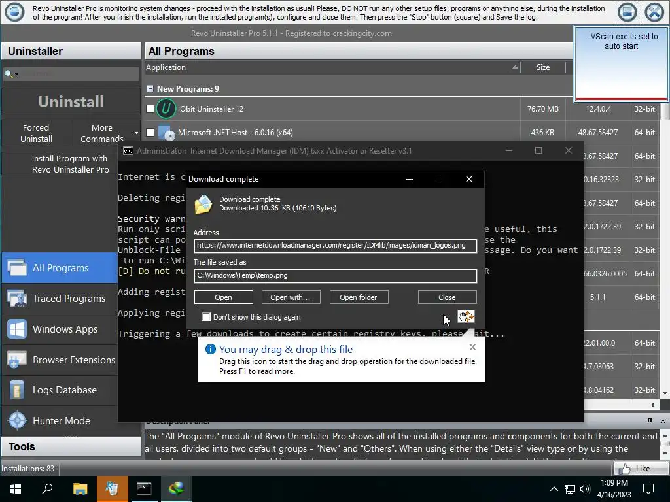Click the Open button in download dialog
Screen dimensions: 670x502
224,297
